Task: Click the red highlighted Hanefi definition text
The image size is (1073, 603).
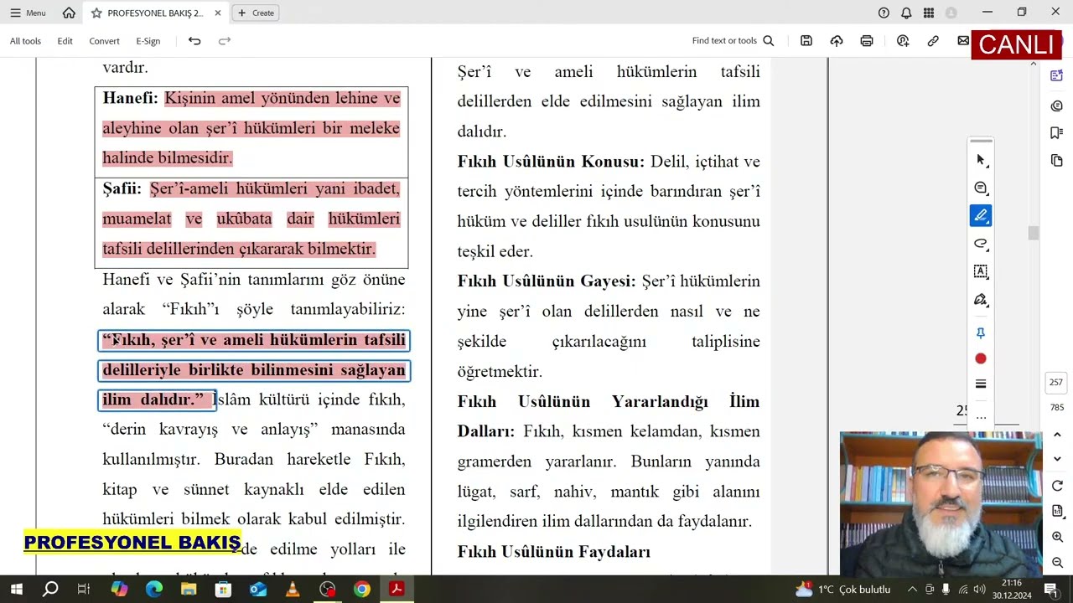Action: pos(251,128)
